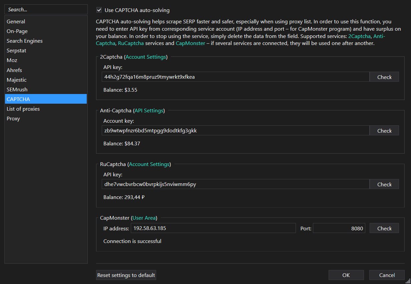Screen dimensions: 411x284
Task: Open the Ahrefs settings page
Action: 14,70
